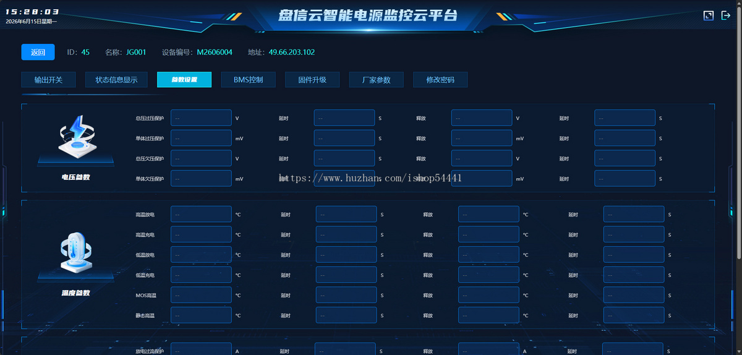Screen dimensions: 742x355
Task: Click the lightning bolt 电压参数 icon
Action: pos(77,137)
